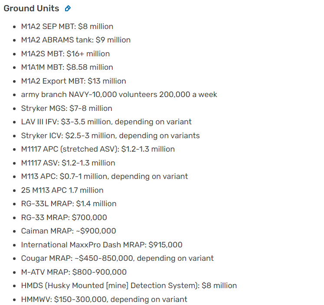Select the M1117 ASV $1.2-1.3 million line
The height and width of the screenshot is (305, 324).
[x=68, y=163]
